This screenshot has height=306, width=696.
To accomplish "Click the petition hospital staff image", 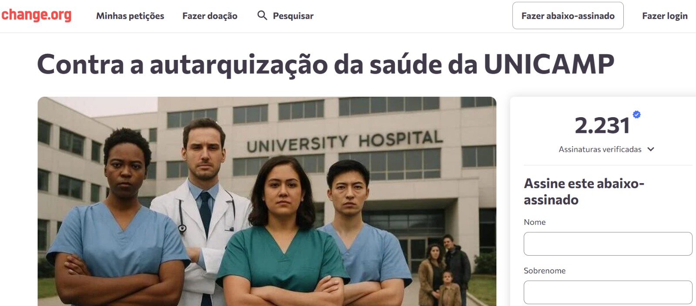I will point(267,201).
